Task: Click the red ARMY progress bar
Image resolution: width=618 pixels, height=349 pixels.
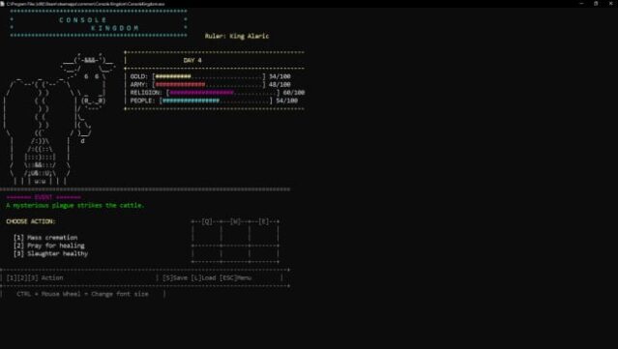Action: pos(209,84)
